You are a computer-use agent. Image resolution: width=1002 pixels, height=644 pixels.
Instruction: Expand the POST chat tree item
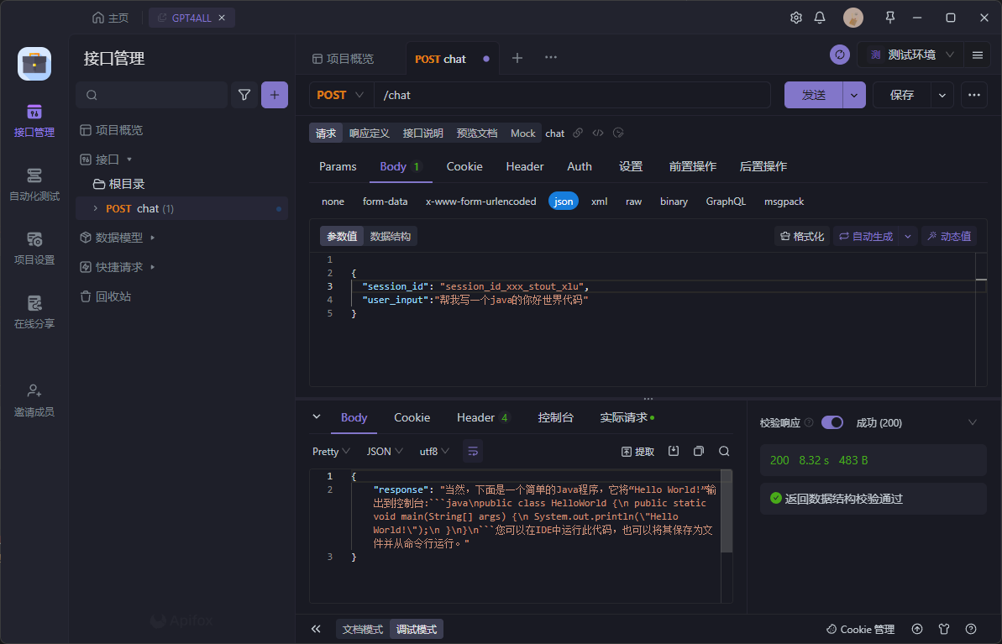[x=95, y=208]
